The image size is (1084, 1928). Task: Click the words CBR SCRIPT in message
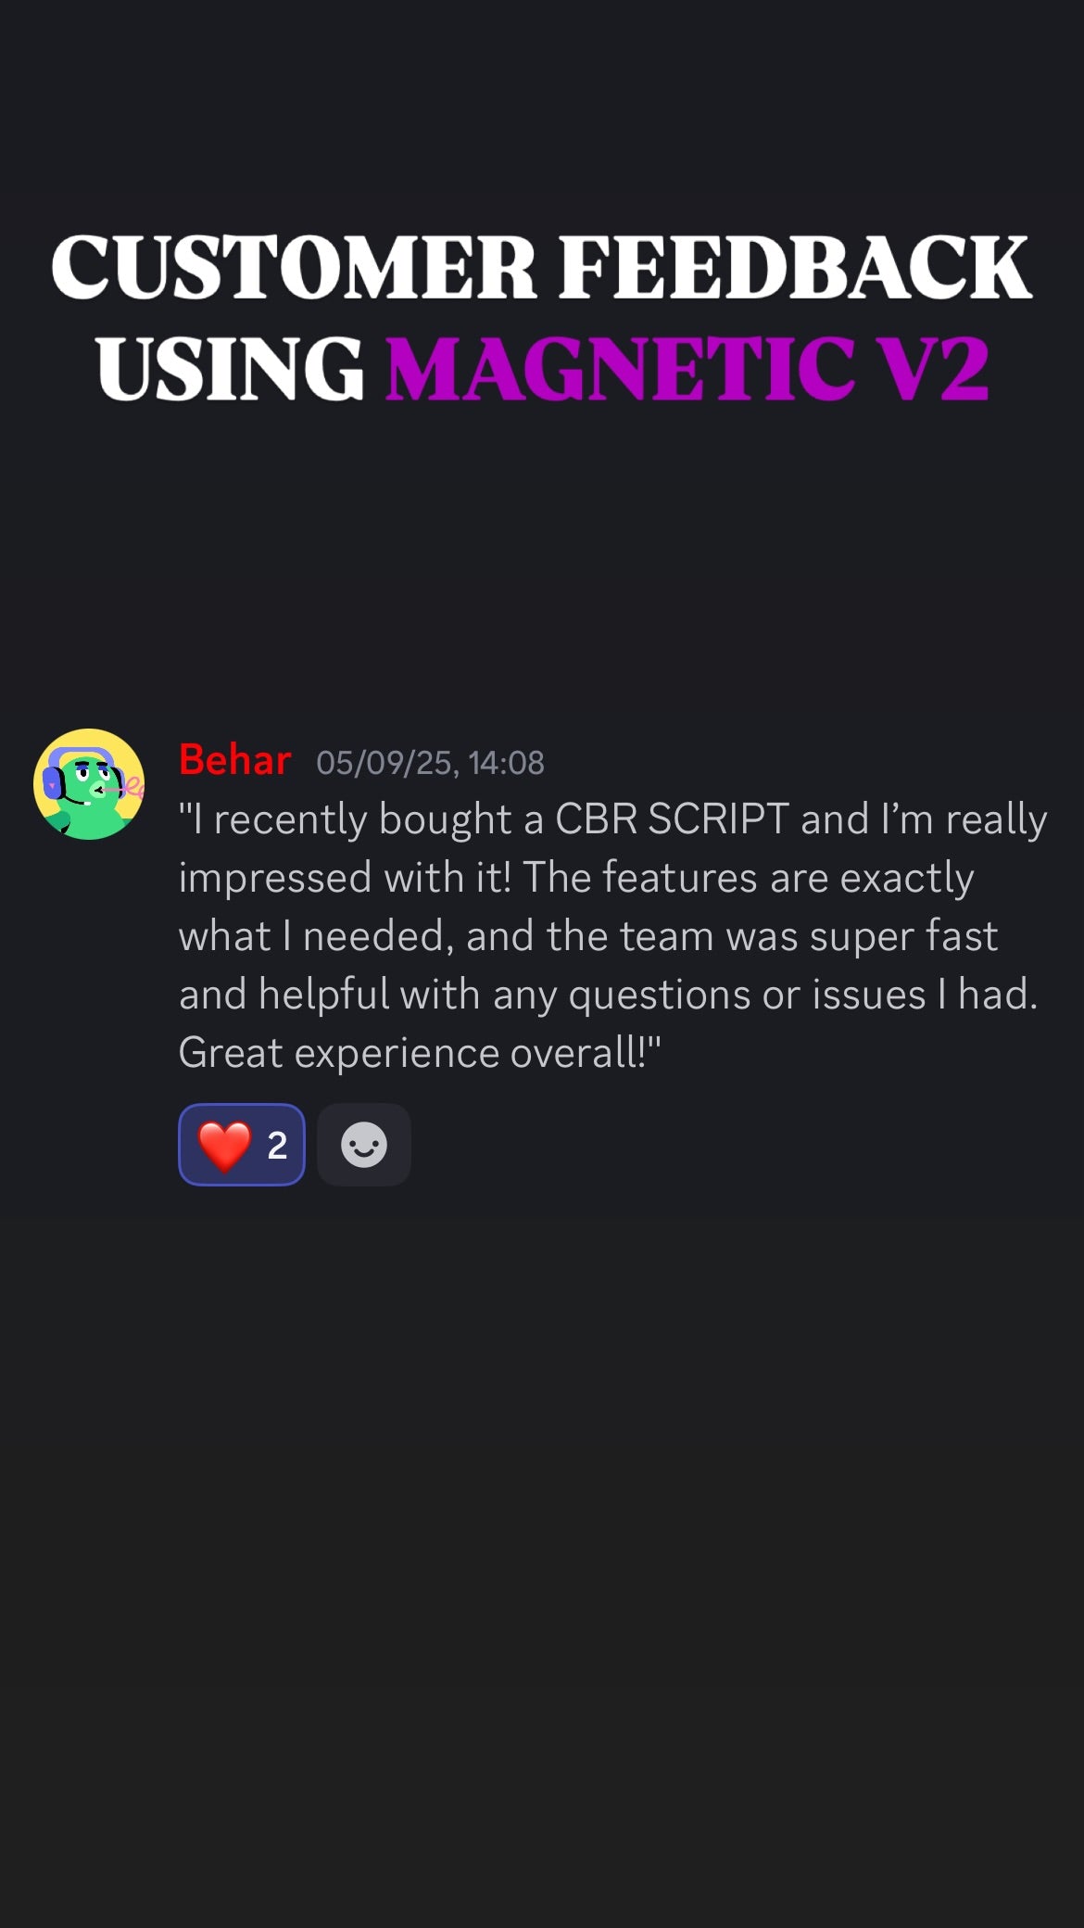(672, 819)
